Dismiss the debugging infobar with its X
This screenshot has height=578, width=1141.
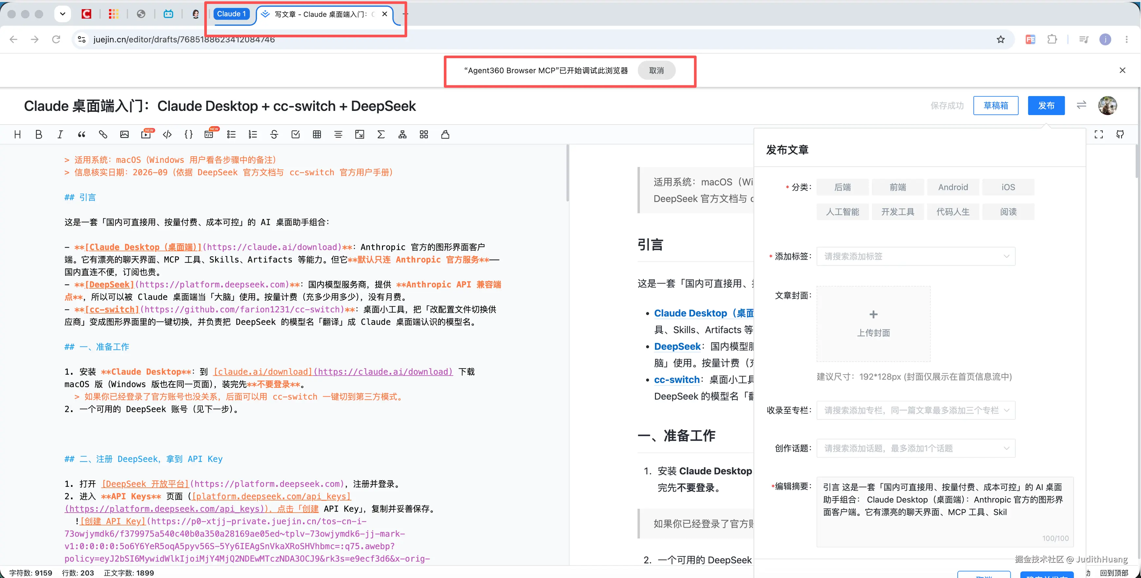[x=1122, y=70]
